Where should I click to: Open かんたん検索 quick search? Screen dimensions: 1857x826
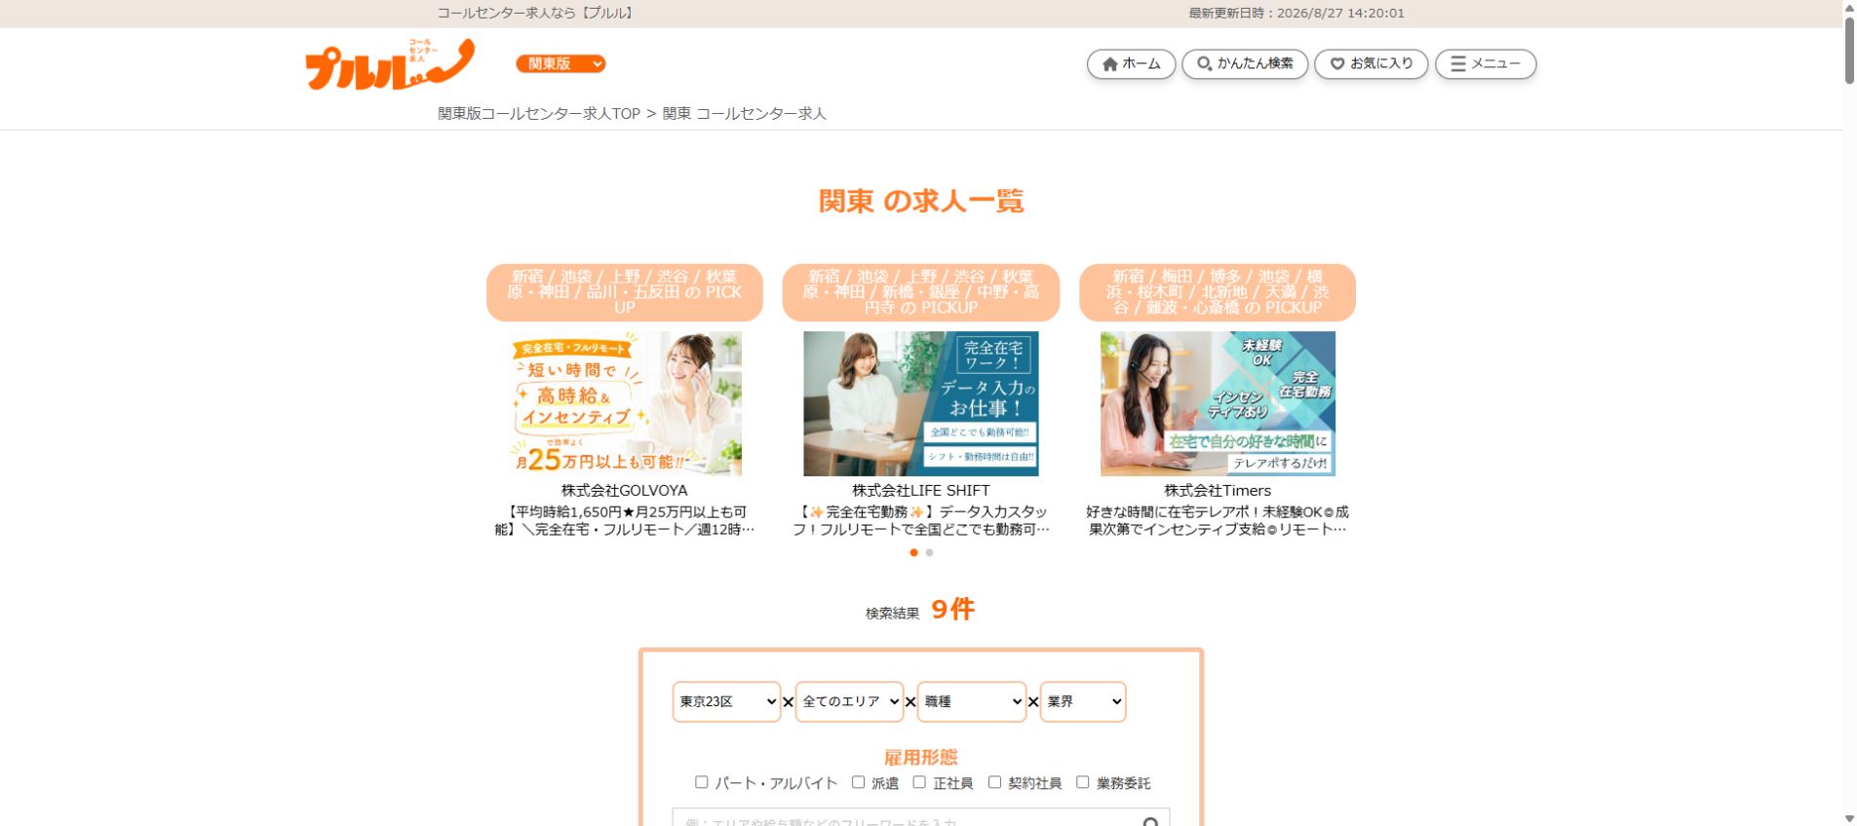(x=1245, y=64)
